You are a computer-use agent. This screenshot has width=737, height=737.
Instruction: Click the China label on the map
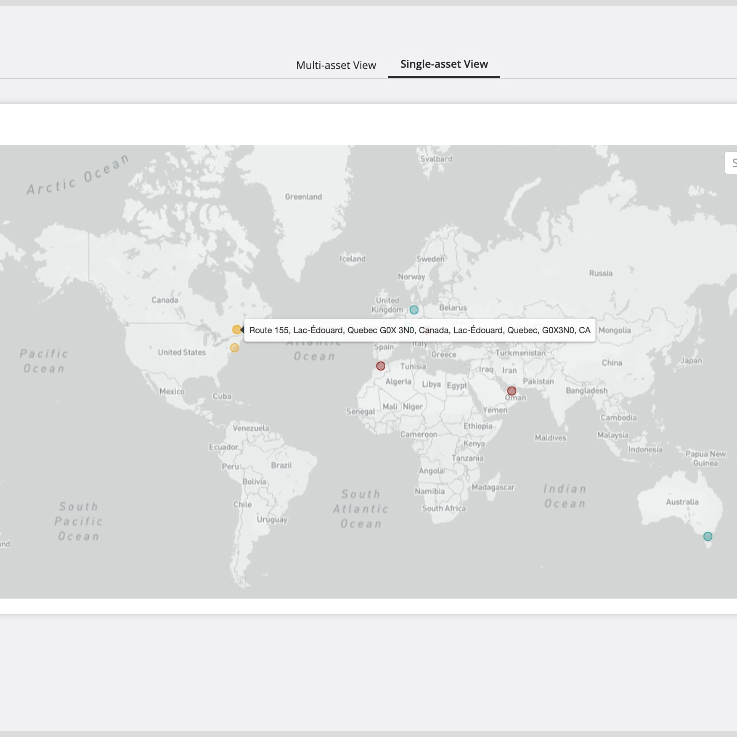[x=611, y=363]
